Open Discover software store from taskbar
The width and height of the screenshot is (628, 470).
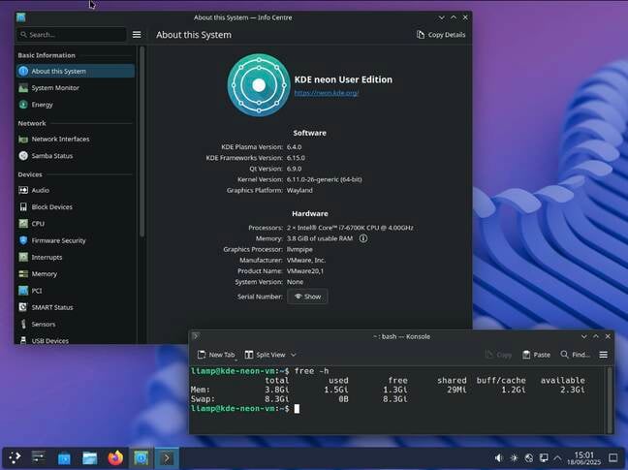point(64,457)
